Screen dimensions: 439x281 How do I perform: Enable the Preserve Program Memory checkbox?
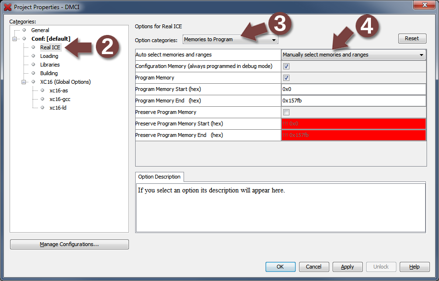[286, 112]
